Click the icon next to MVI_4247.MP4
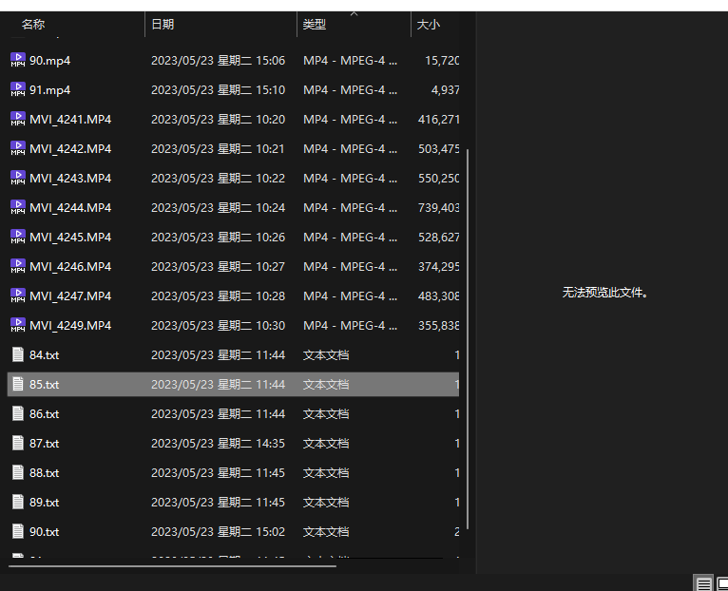The image size is (728, 591). click(x=18, y=295)
